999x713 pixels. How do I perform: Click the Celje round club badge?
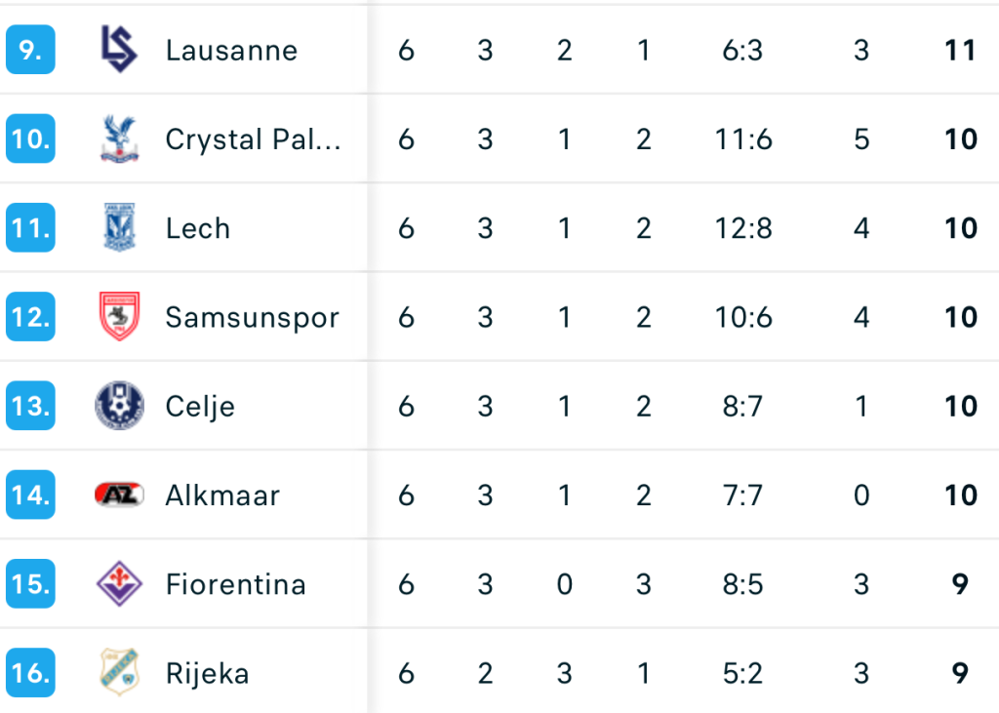click(119, 406)
